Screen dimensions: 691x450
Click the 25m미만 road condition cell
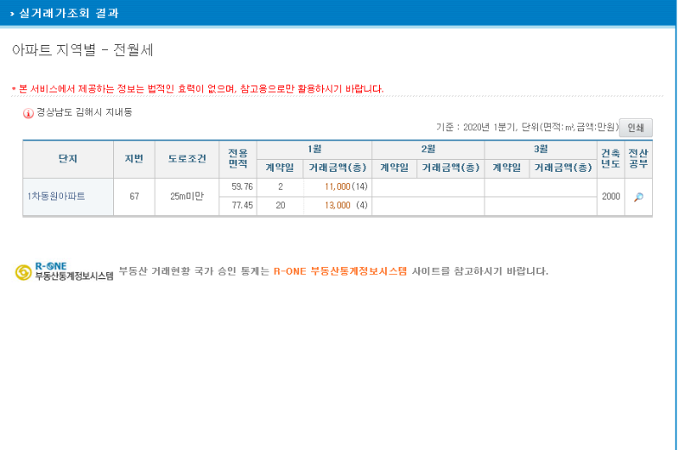(187, 197)
